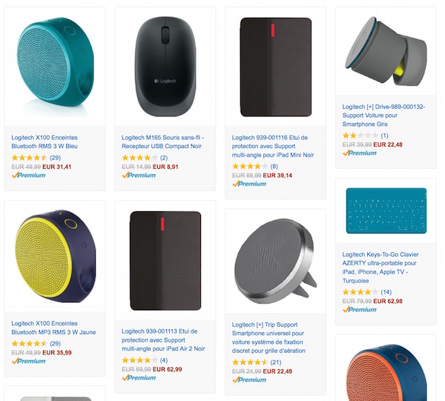This screenshot has width=445, height=401.
Task: Open Logitech [+] Trip Support Smartphone link
Action: coord(268,337)
